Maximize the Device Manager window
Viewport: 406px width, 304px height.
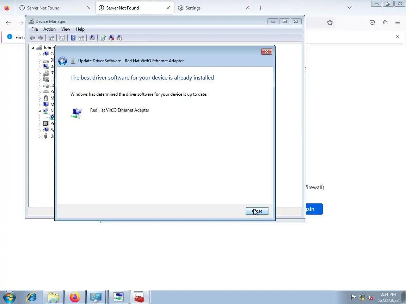284,21
